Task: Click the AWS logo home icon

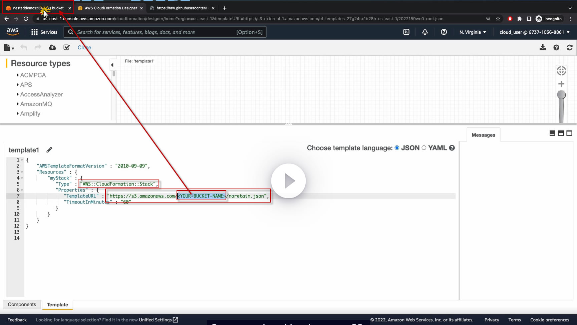Action: [13, 32]
